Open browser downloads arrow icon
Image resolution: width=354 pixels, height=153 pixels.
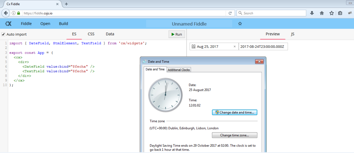pyautogui.click(x=312, y=13)
